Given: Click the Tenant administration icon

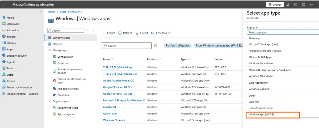Looking at the screenshot, I should coord(4,87).
